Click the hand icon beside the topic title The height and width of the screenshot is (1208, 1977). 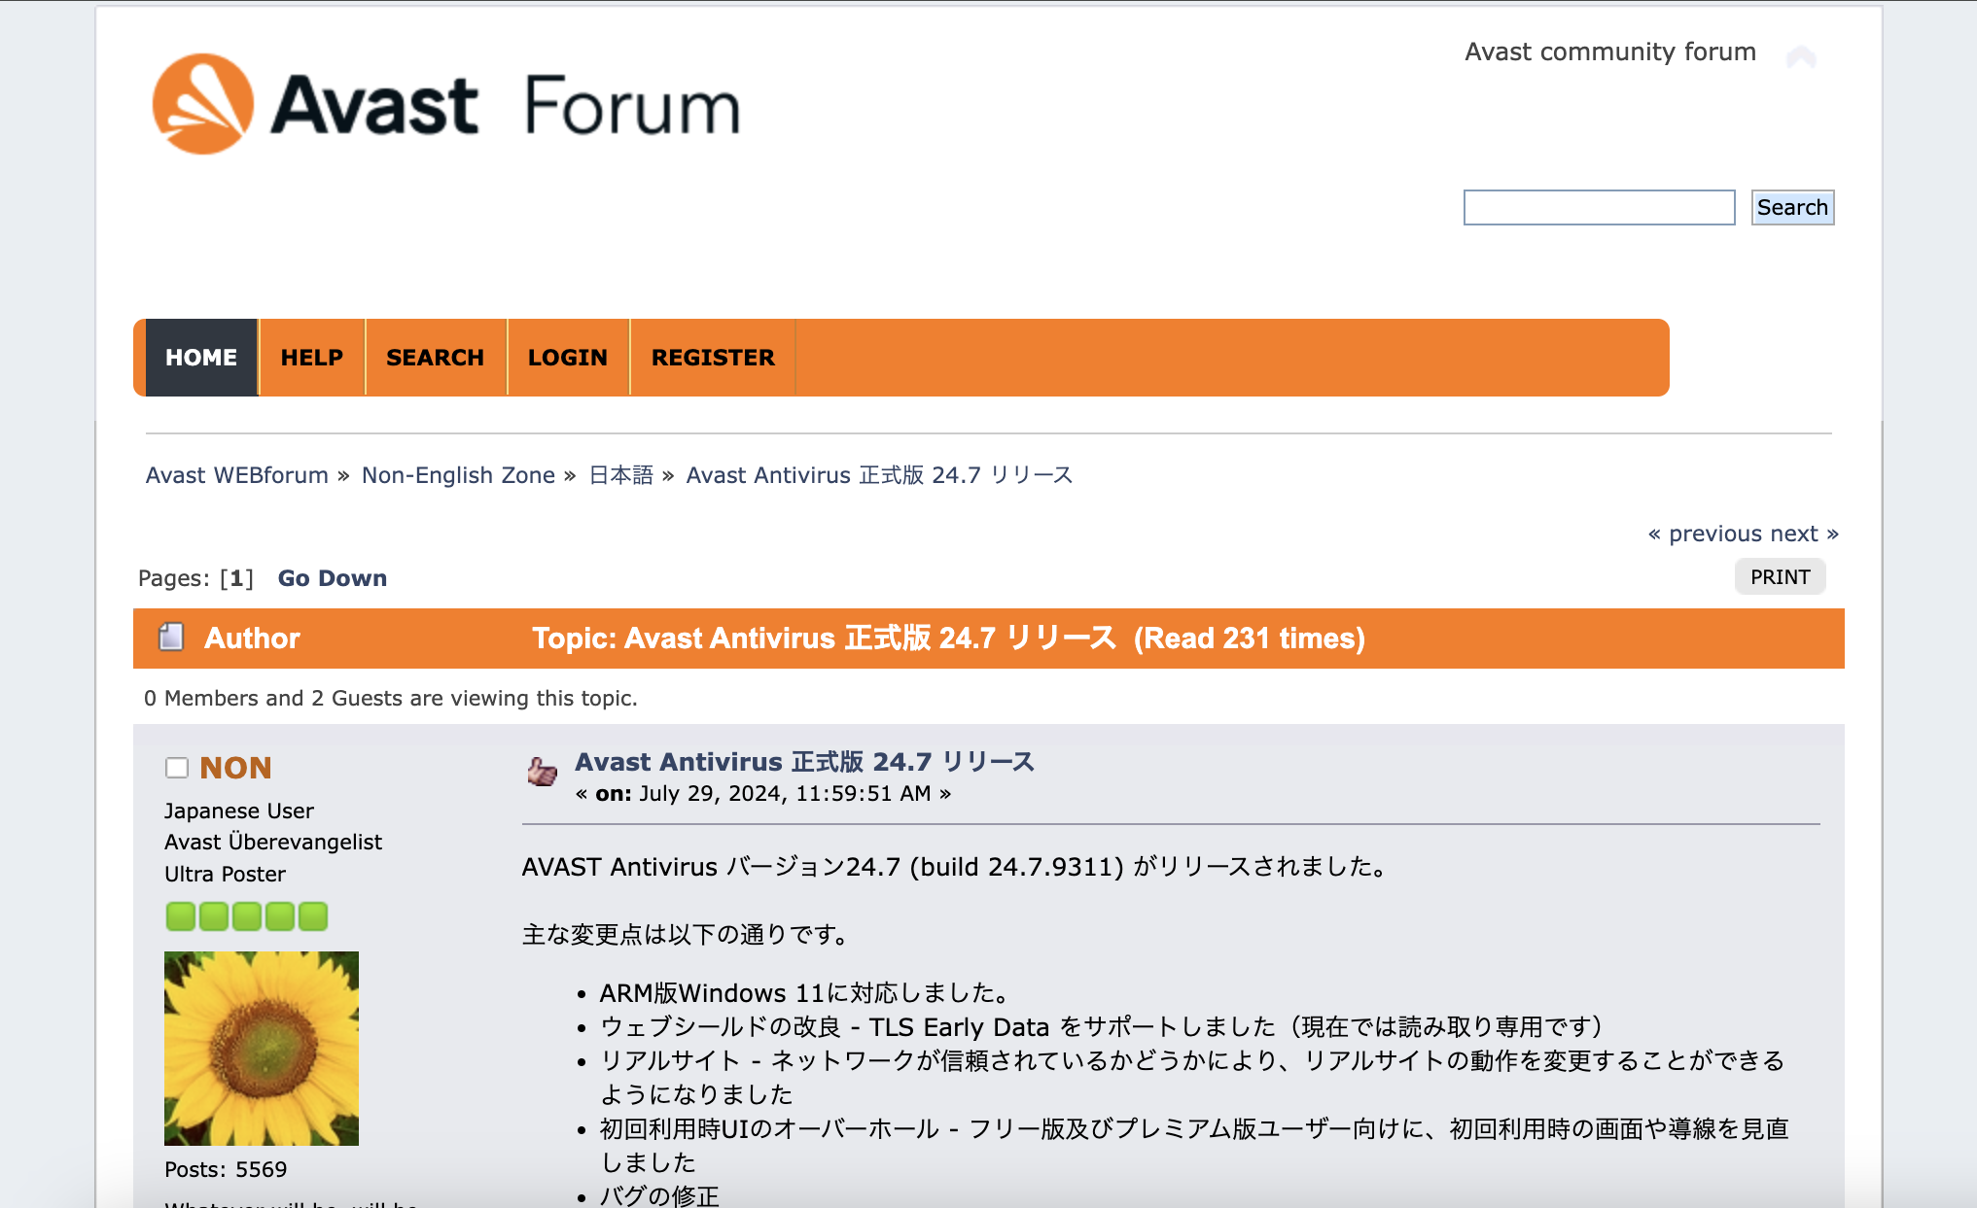point(542,773)
